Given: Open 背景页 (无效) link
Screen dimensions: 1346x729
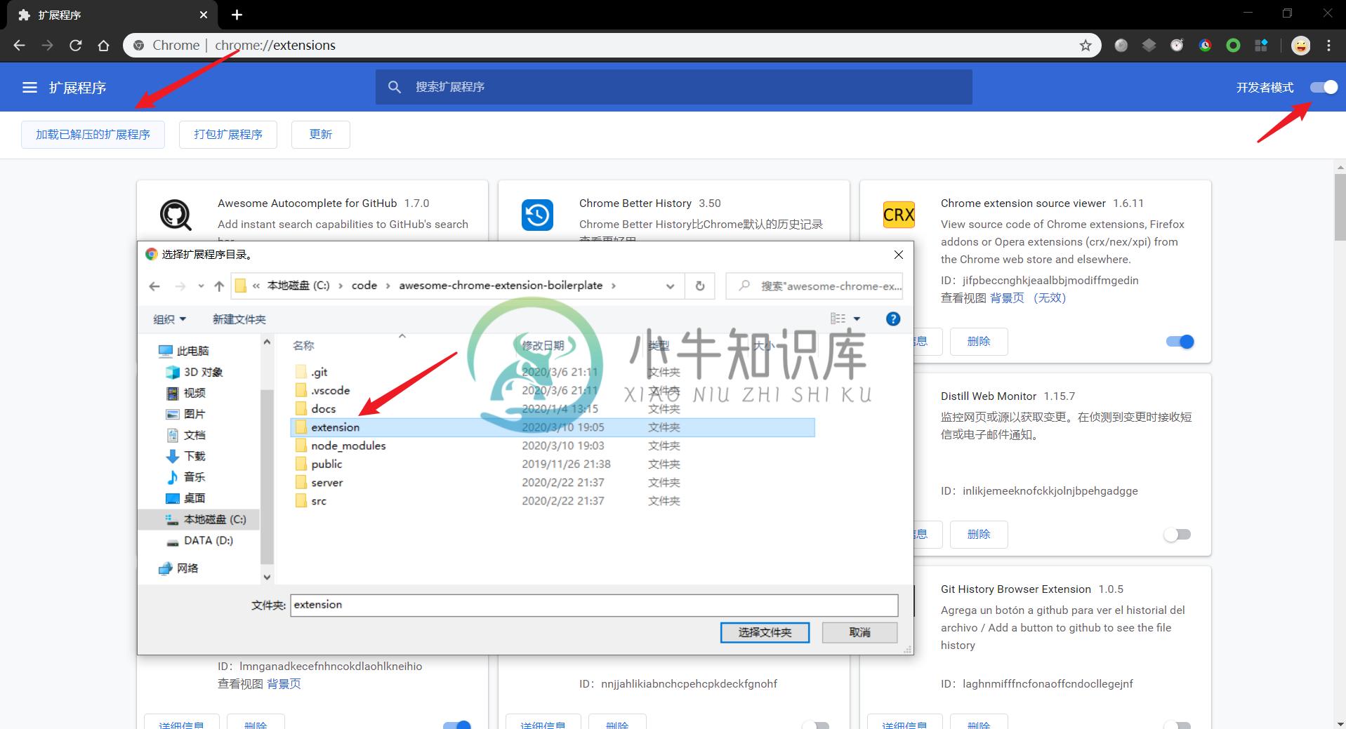Looking at the screenshot, I should pos(1028,297).
